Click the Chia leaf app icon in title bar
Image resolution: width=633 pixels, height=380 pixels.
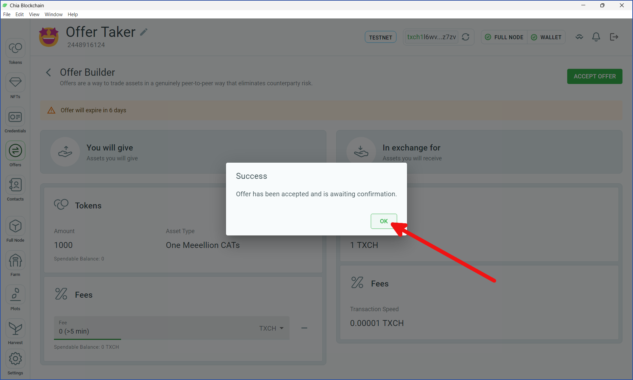[5, 5]
